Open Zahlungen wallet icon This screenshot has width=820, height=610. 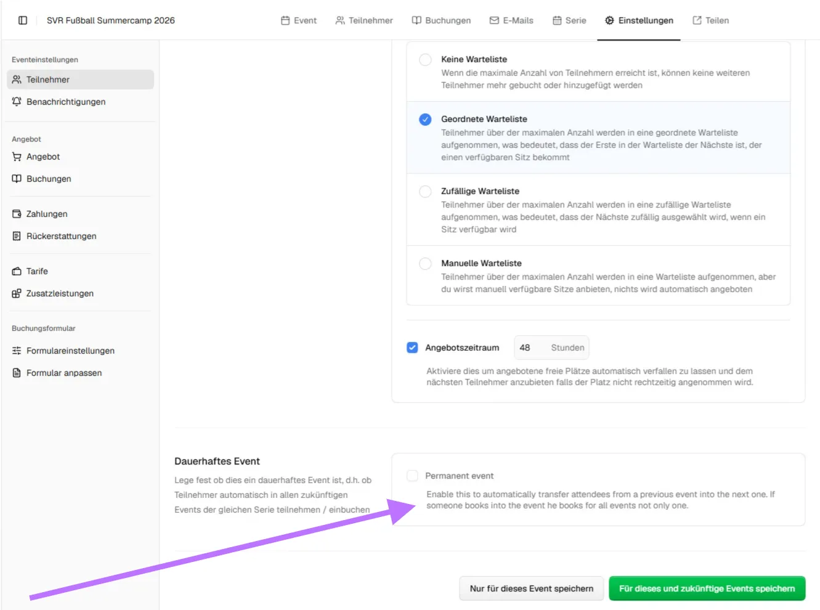tap(17, 214)
